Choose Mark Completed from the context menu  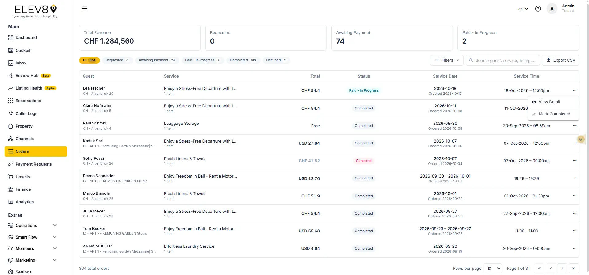553,114
